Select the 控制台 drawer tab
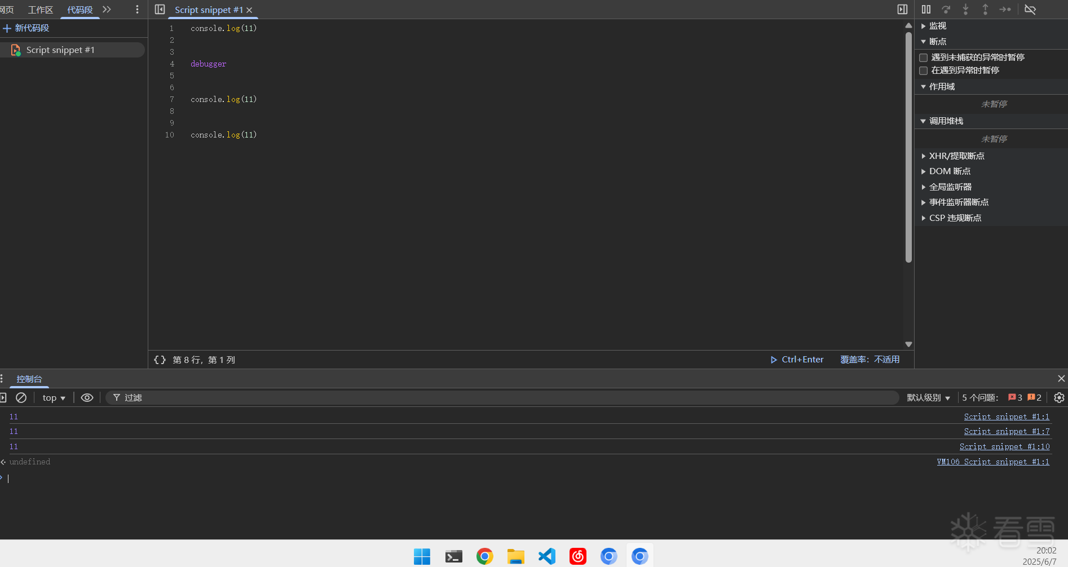 [x=29, y=379]
